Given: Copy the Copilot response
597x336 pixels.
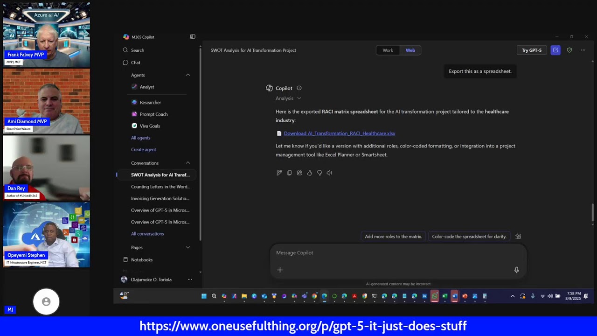Looking at the screenshot, I should coord(289,173).
